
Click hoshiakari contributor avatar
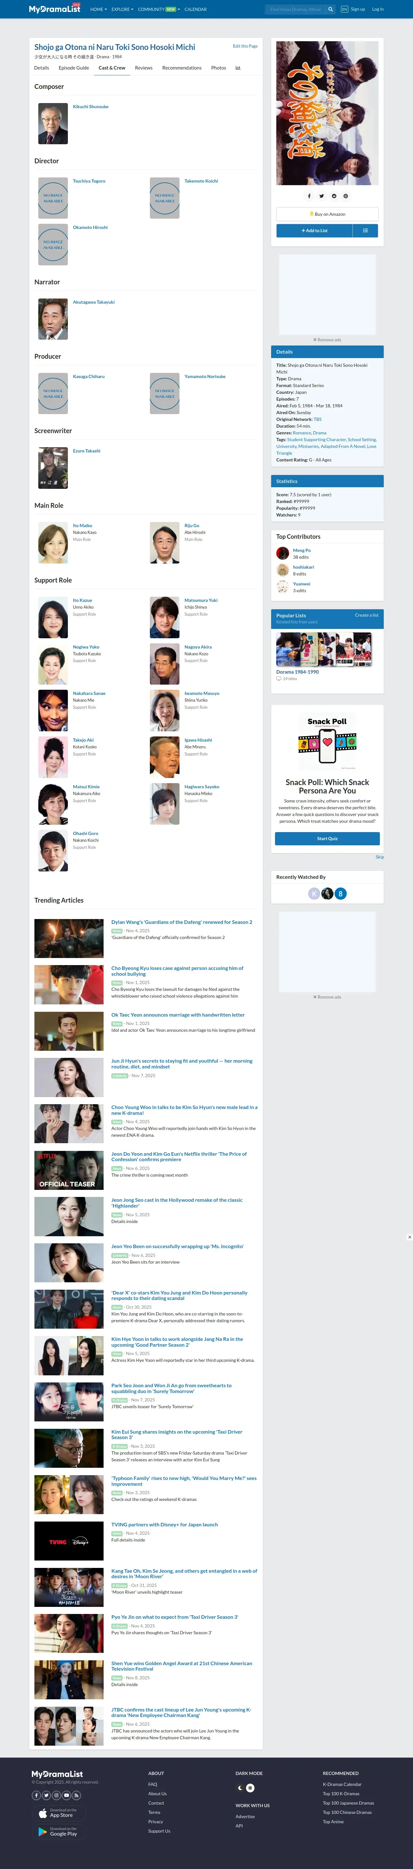pyautogui.click(x=283, y=570)
